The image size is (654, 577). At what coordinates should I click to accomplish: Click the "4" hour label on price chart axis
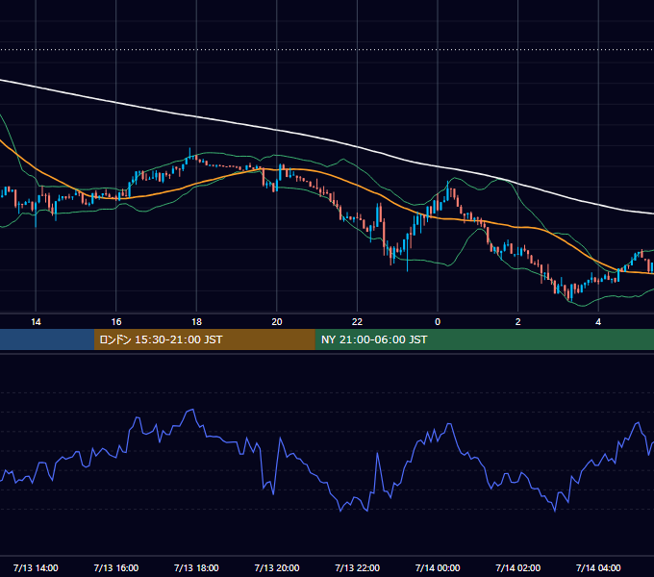tap(598, 322)
